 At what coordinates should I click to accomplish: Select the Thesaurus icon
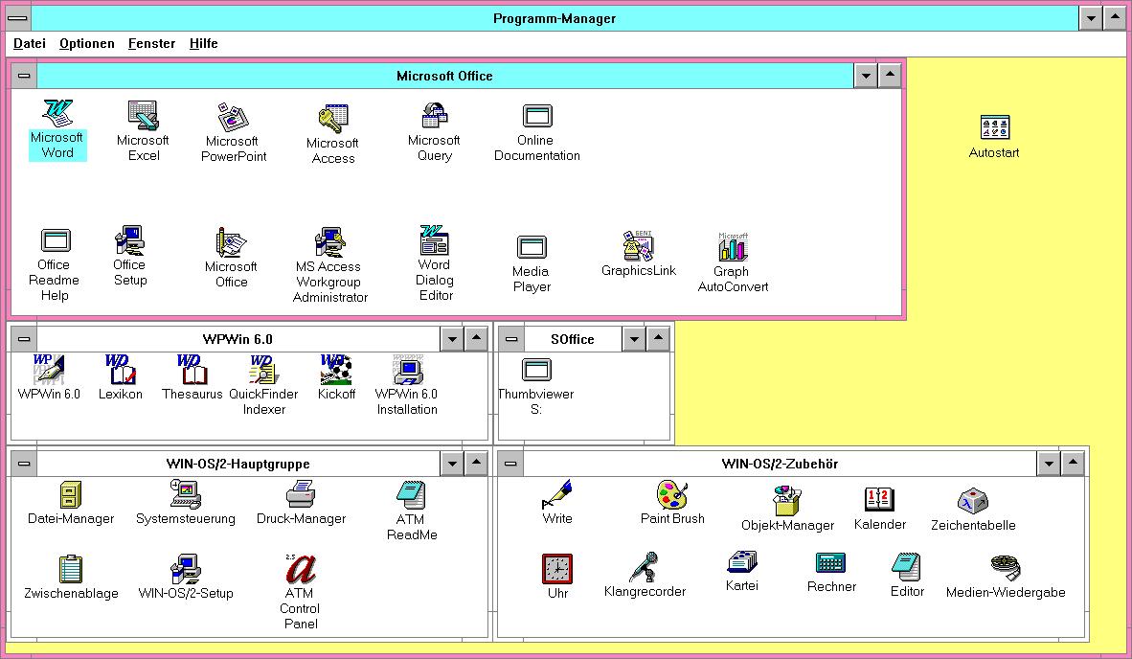pyautogui.click(x=192, y=369)
